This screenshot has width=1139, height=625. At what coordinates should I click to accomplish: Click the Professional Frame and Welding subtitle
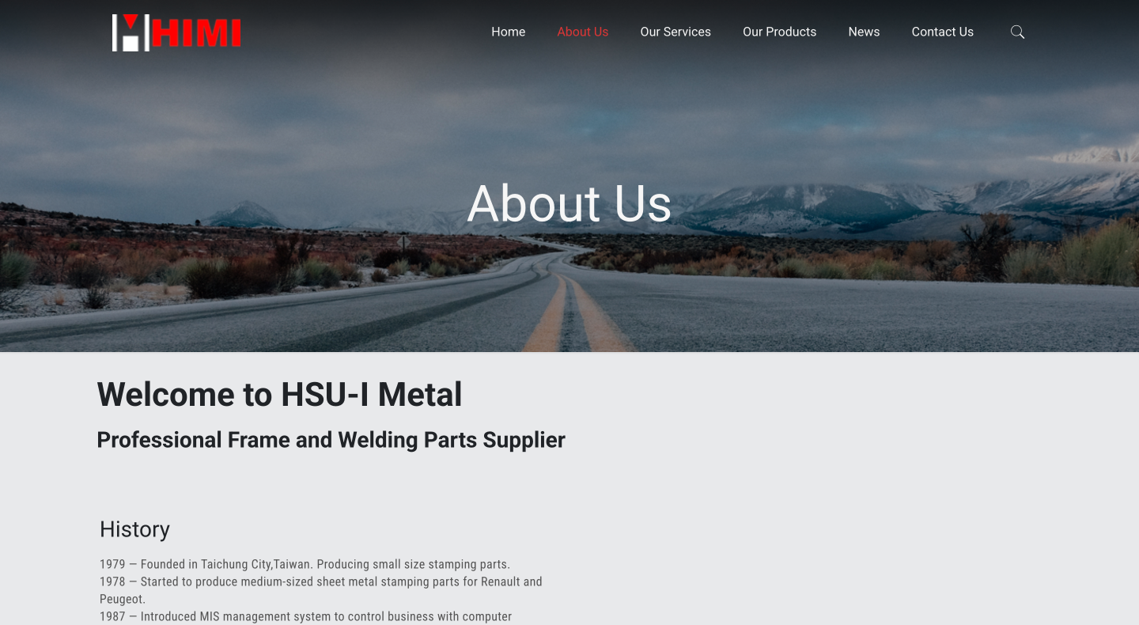[x=331, y=440]
